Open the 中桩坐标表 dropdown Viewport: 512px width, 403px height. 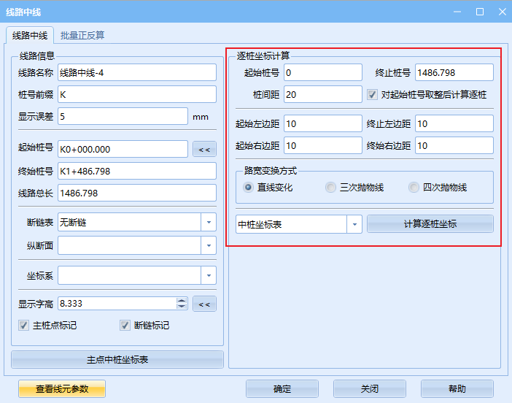tap(354, 224)
